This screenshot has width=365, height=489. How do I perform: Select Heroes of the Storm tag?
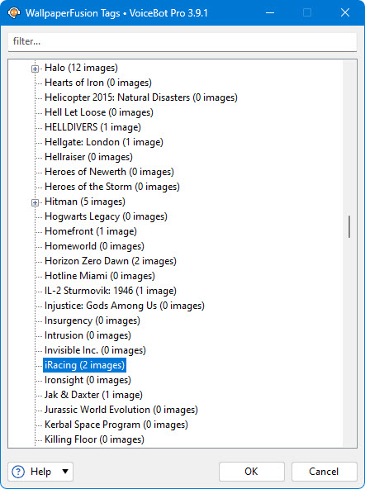tap(112, 187)
